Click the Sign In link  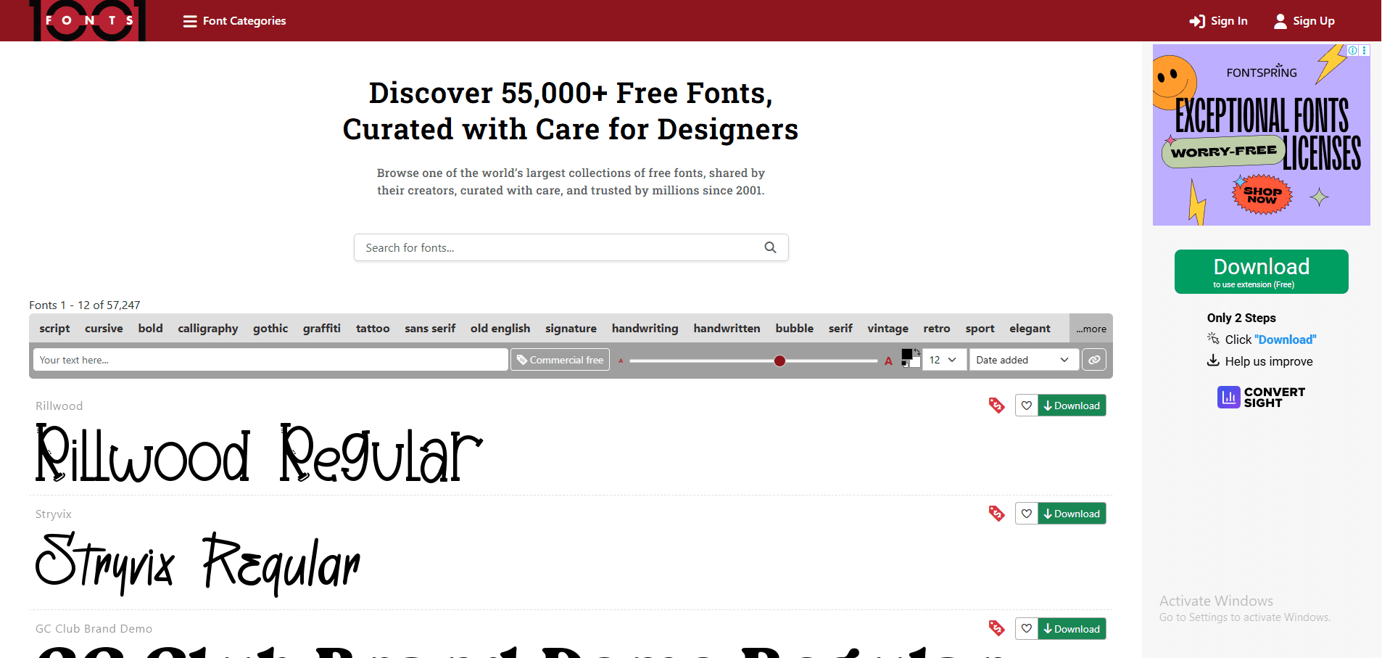(x=1218, y=21)
